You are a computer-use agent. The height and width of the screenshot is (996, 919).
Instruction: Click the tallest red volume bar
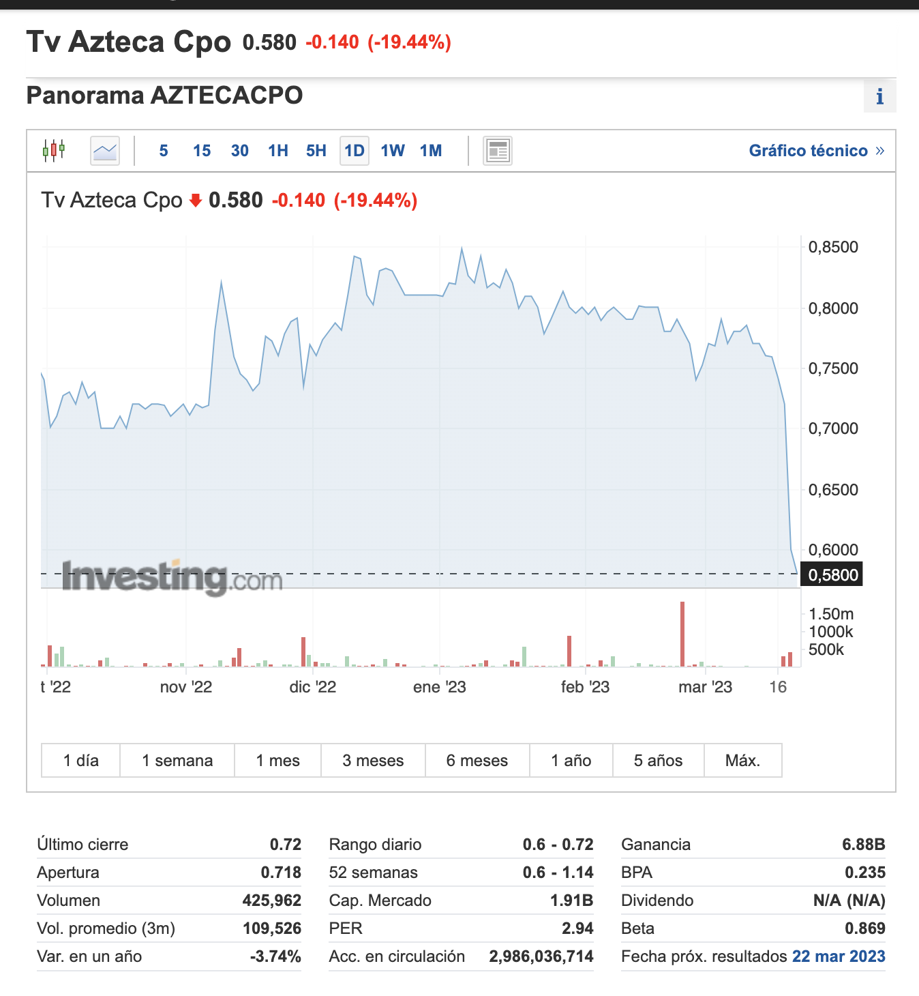coord(682,633)
